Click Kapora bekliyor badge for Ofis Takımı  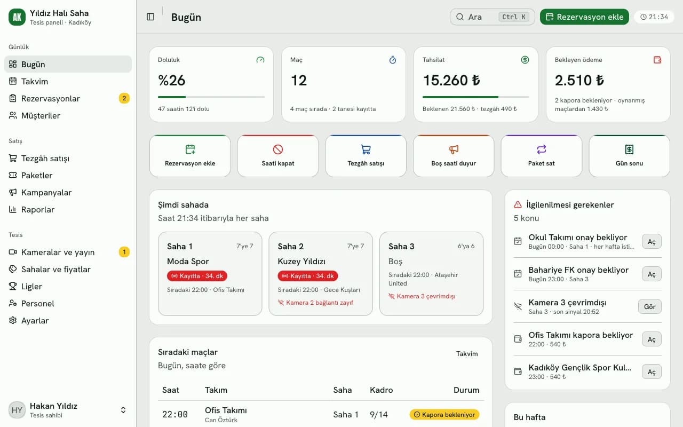(x=444, y=415)
